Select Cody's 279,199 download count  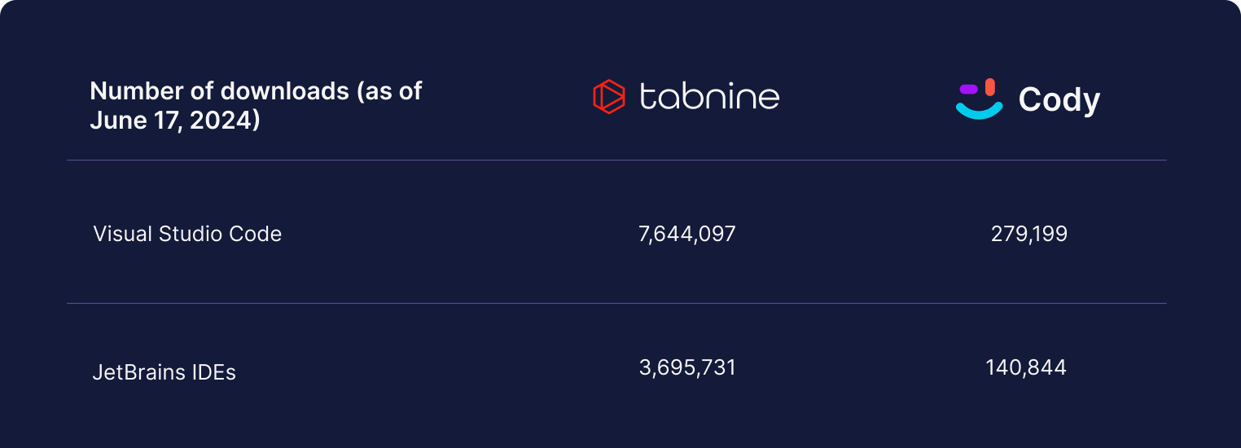coord(1028,235)
